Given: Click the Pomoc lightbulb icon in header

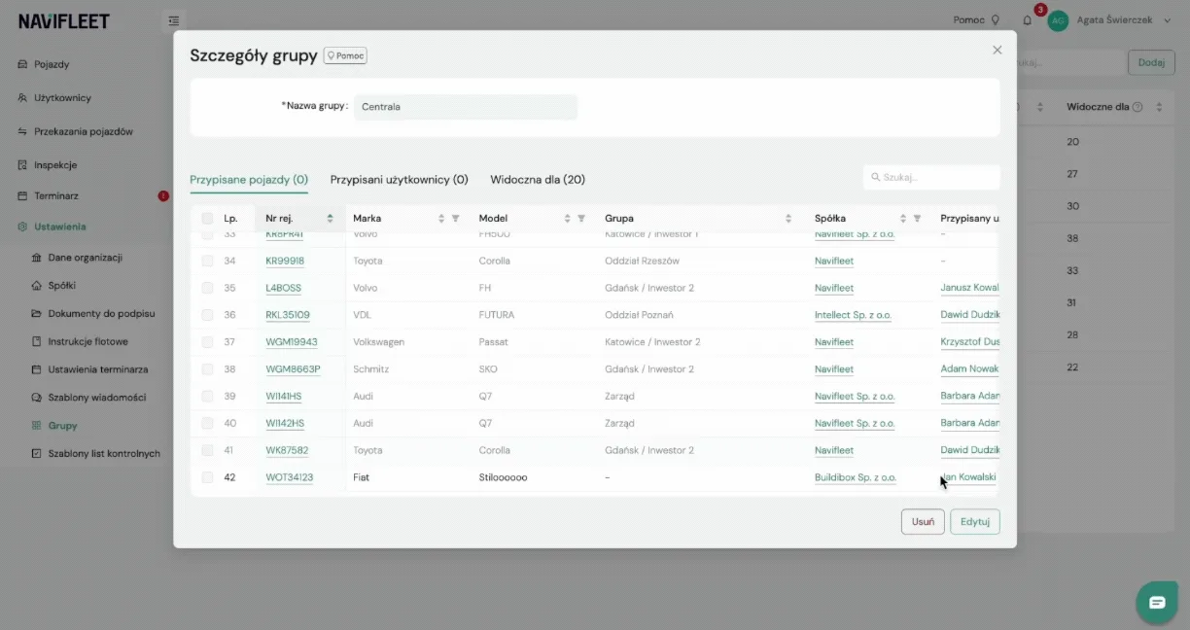Looking at the screenshot, I should point(995,19).
